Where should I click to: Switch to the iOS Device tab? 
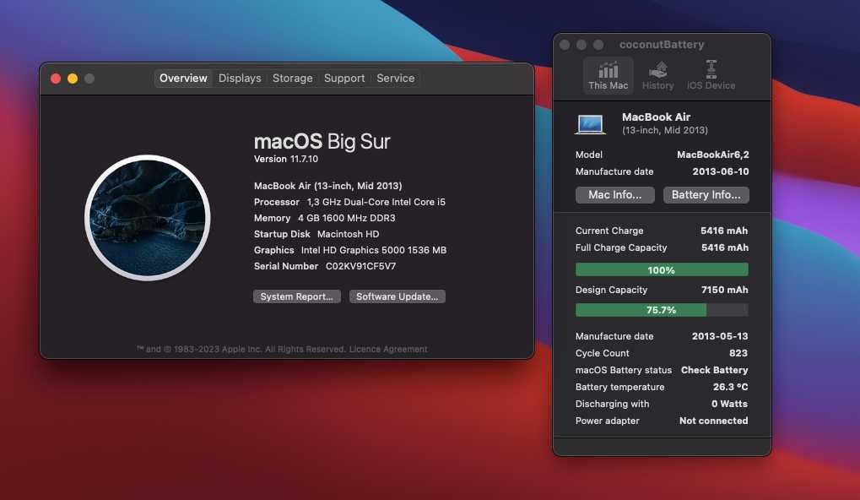pyautogui.click(x=711, y=75)
